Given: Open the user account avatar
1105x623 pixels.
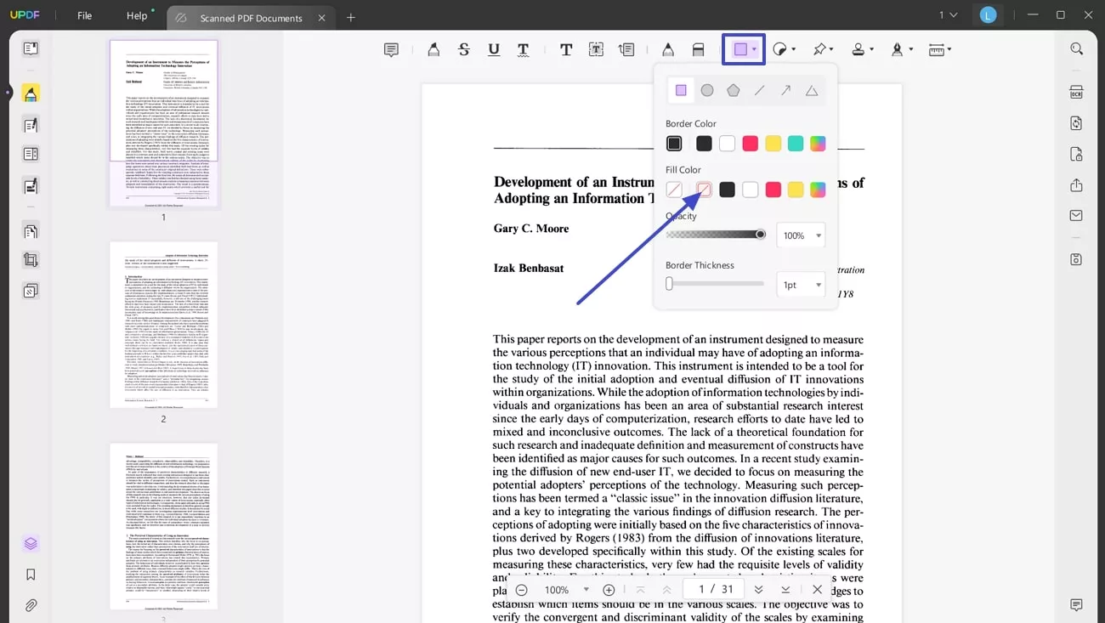Looking at the screenshot, I should coord(988,15).
